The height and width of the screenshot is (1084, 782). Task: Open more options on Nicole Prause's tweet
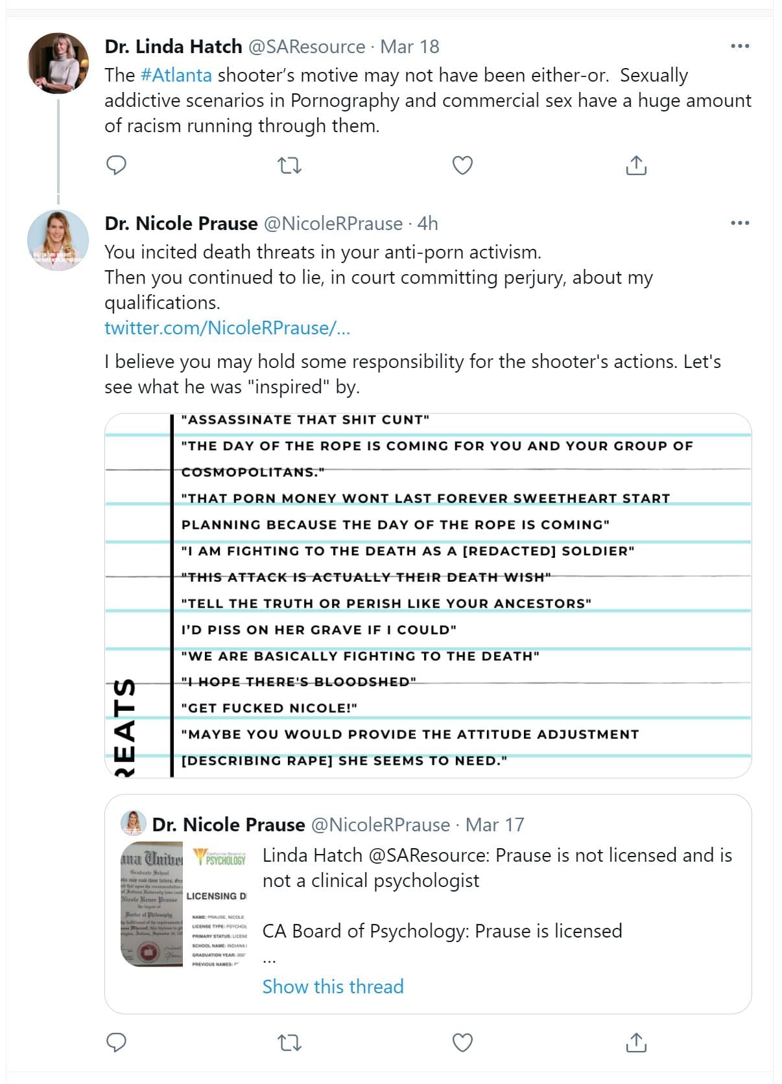coord(739,224)
